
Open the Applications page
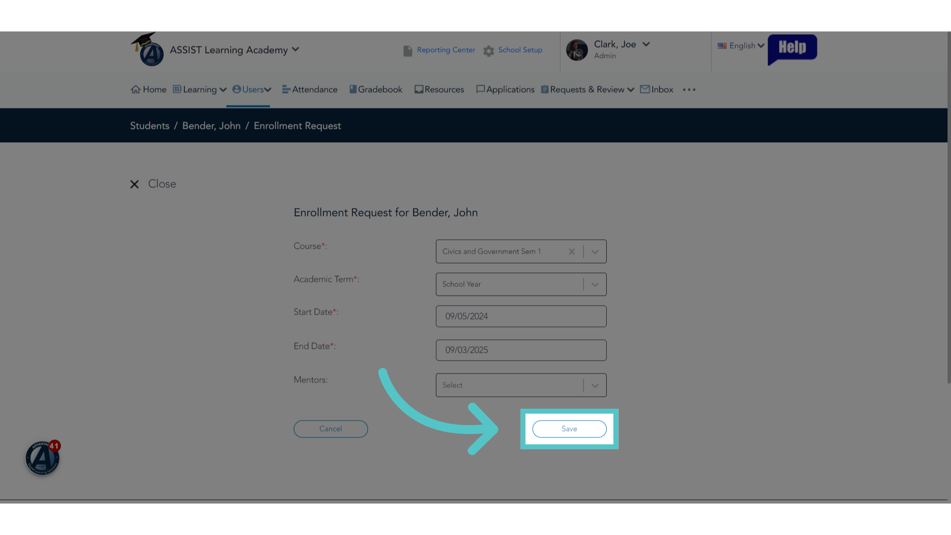(505, 90)
